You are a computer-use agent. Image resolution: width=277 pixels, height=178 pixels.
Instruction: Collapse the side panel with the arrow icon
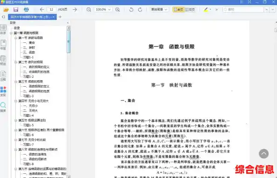point(3,17)
